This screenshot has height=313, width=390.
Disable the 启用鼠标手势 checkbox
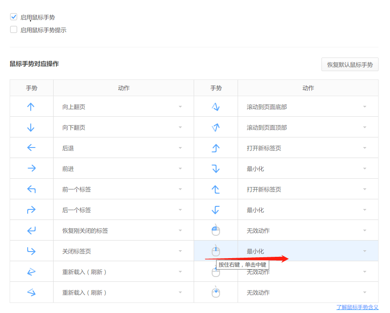click(14, 17)
